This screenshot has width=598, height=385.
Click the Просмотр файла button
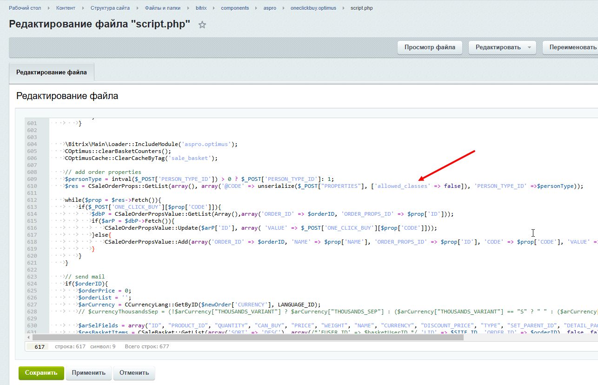pyautogui.click(x=430, y=47)
